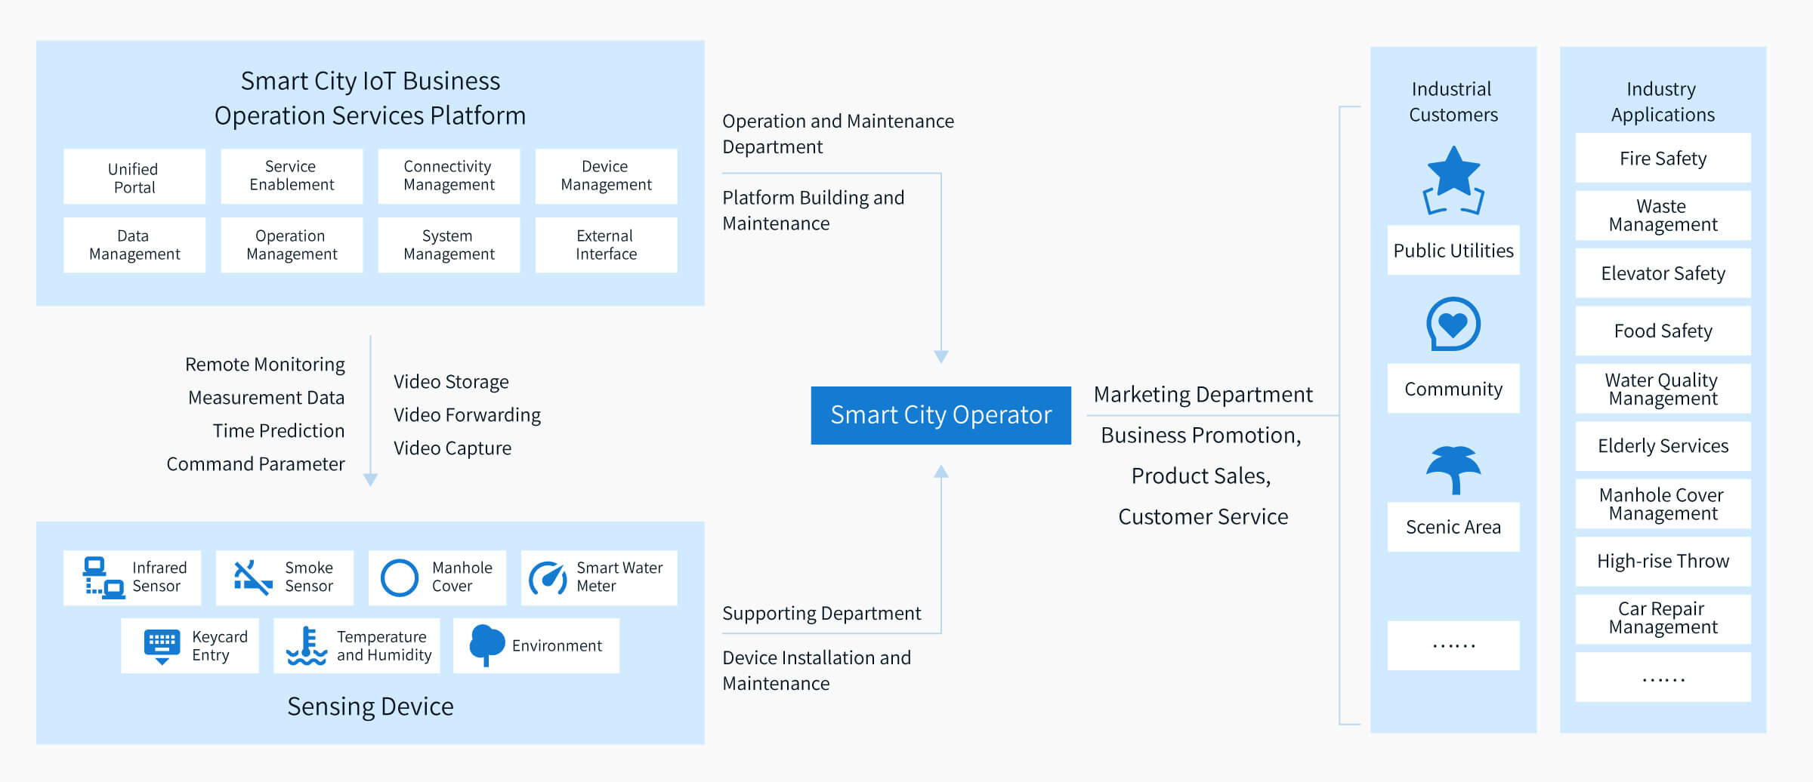Image resolution: width=1813 pixels, height=782 pixels.
Task: Click the Command Parameter text
Action: [x=256, y=464]
